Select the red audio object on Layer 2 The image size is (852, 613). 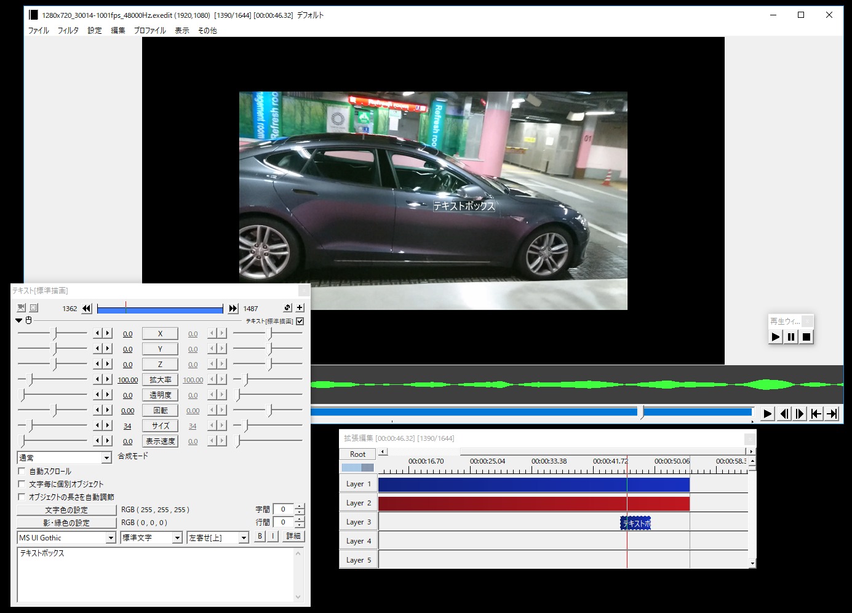tap(534, 504)
